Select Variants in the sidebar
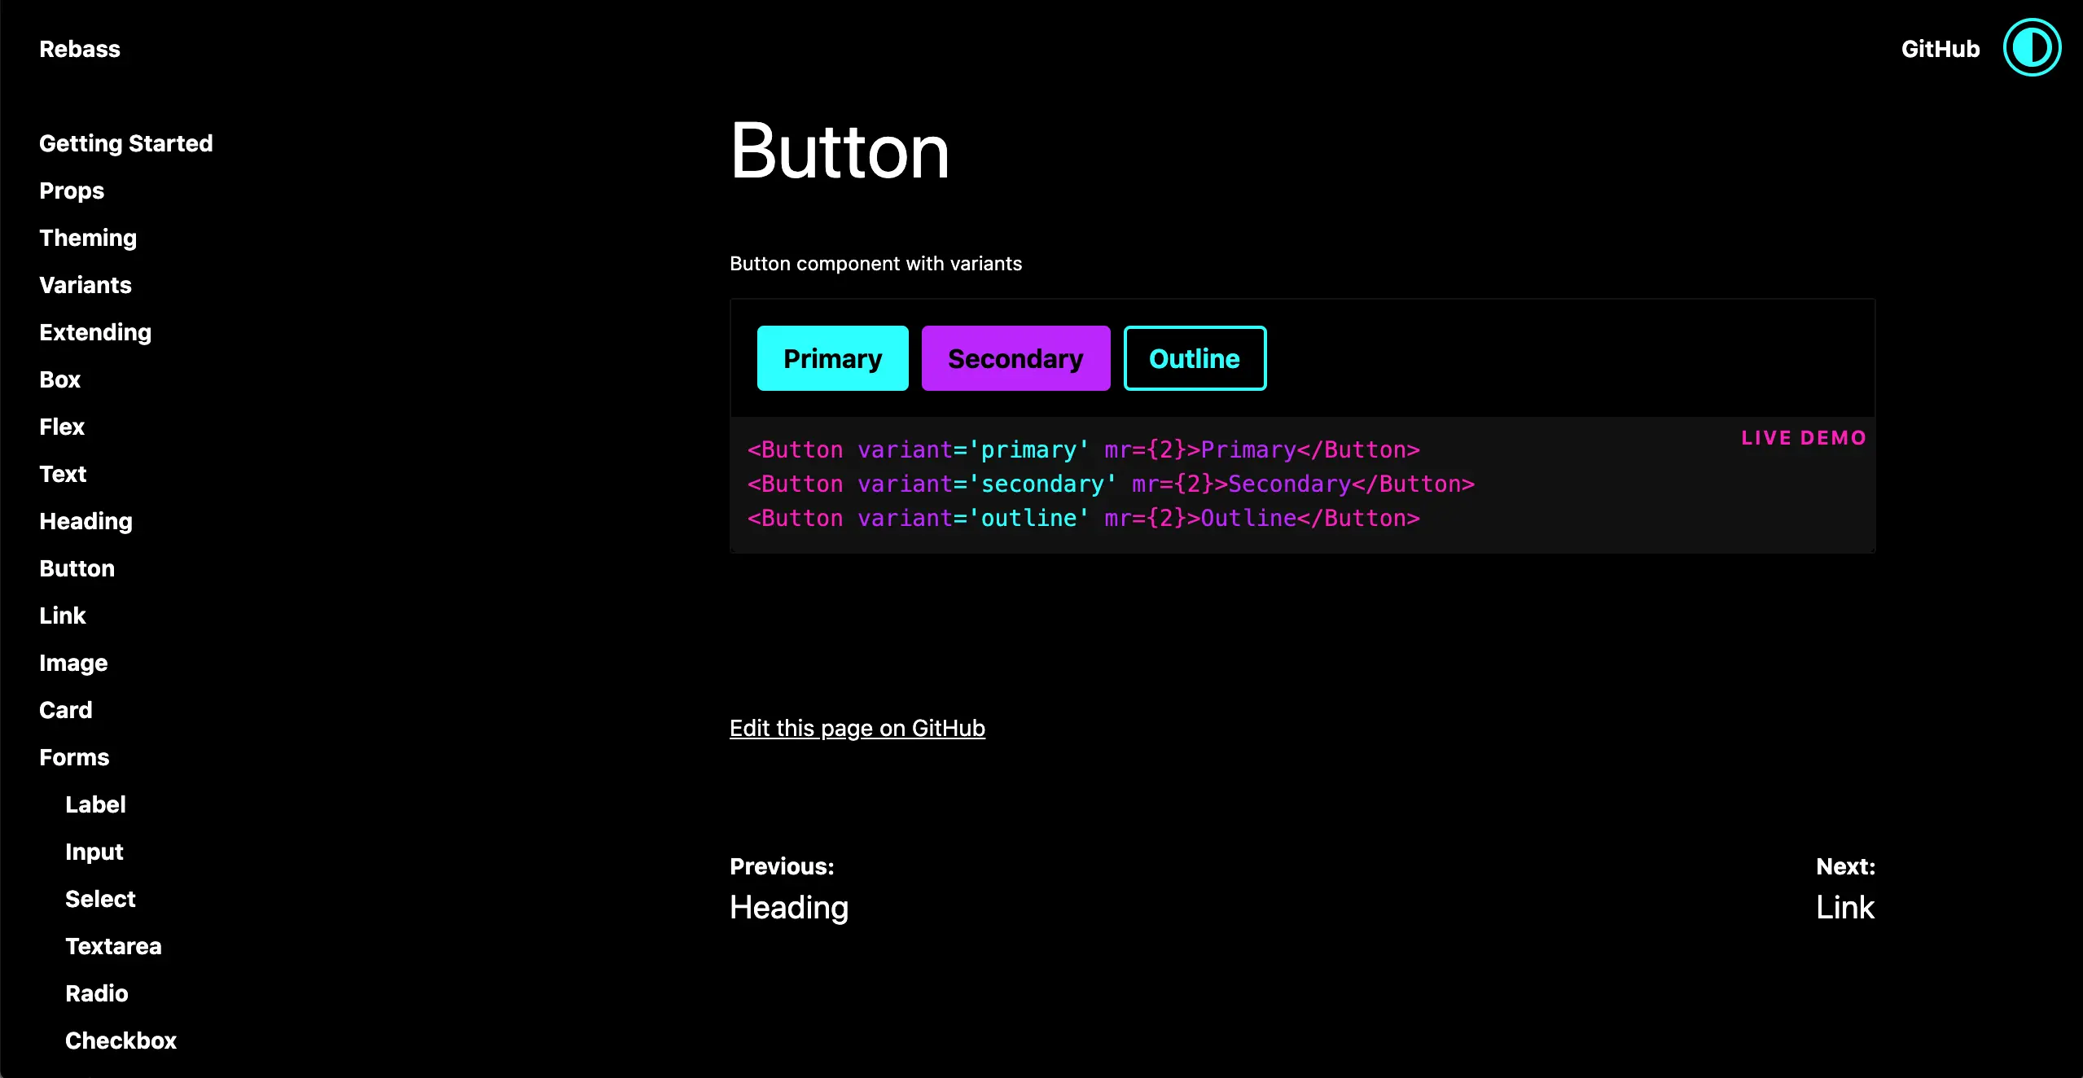Image resolution: width=2083 pixels, height=1078 pixels. [x=86, y=285]
